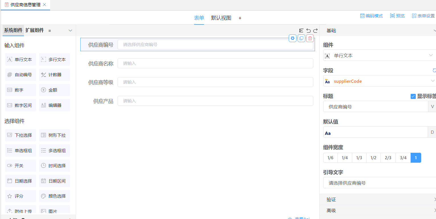Switch to the 默认视图 tab
Image resolution: width=436 pixels, height=219 pixels.
click(x=221, y=18)
